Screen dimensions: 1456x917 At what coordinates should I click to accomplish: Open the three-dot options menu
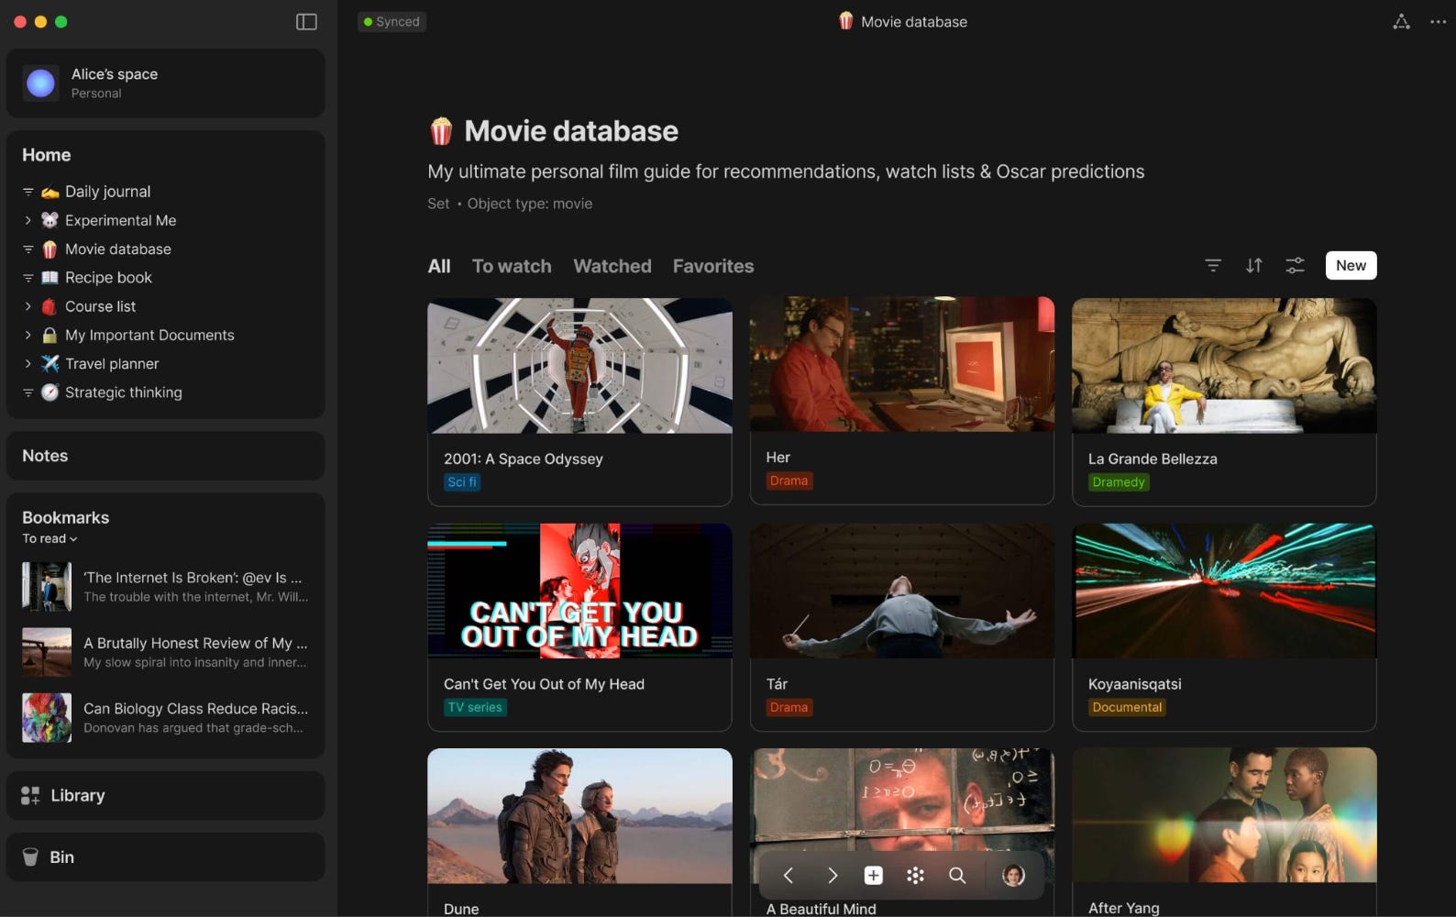[x=1438, y=22]
